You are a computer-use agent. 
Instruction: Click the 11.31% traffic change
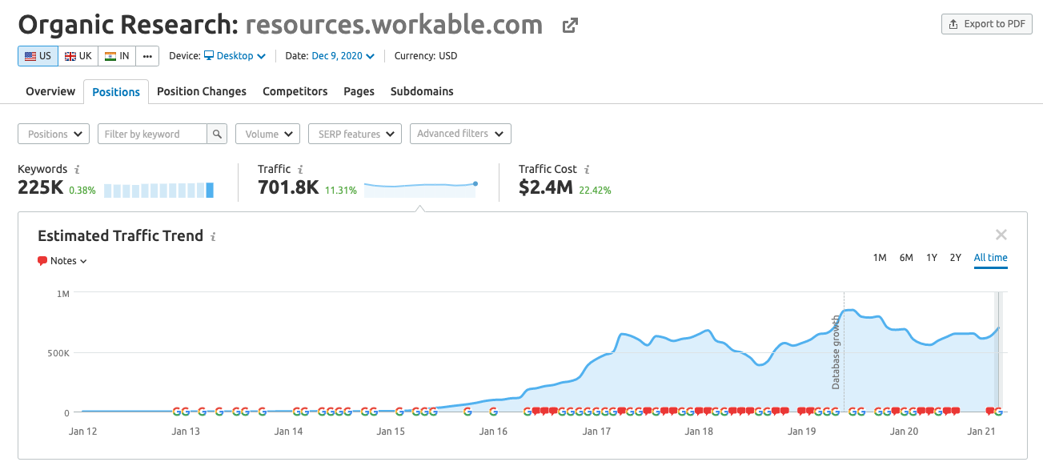coord(340,191)
